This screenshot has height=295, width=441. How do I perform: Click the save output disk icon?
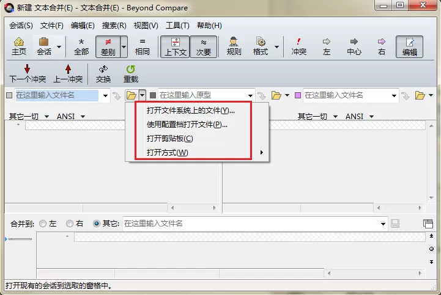395,224
